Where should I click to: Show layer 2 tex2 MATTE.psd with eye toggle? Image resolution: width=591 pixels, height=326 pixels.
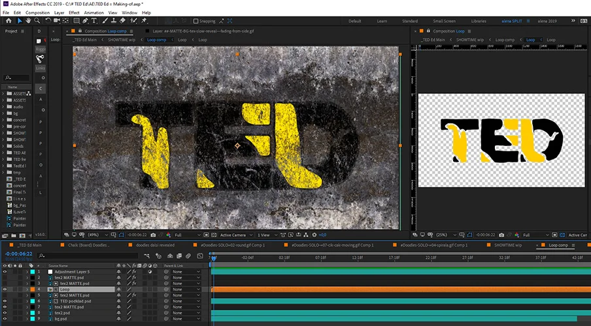pos(5,278)
